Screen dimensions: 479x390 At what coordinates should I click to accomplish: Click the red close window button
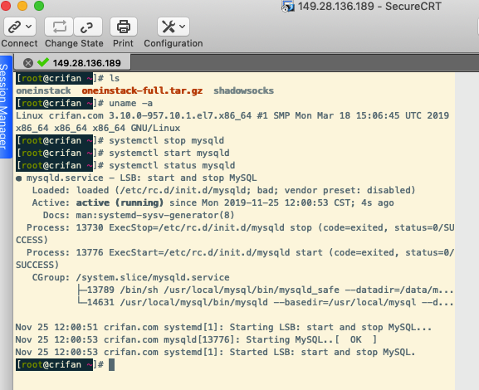6,6
